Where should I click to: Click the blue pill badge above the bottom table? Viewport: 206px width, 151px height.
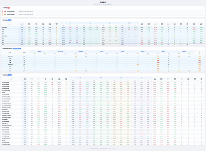tap(9, 75)
